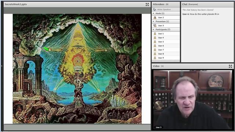Click the Active Speakers microphone icon

155,10
